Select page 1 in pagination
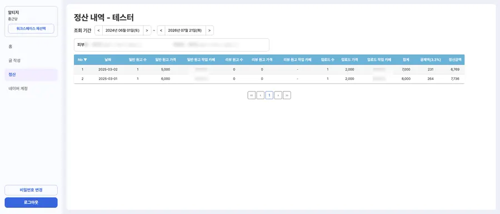500x214 pixels. (x=269, y=95)
